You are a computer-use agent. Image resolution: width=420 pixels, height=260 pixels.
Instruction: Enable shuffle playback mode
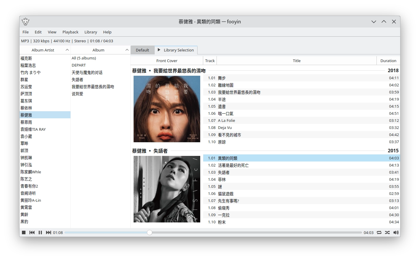tap(387, 232)
